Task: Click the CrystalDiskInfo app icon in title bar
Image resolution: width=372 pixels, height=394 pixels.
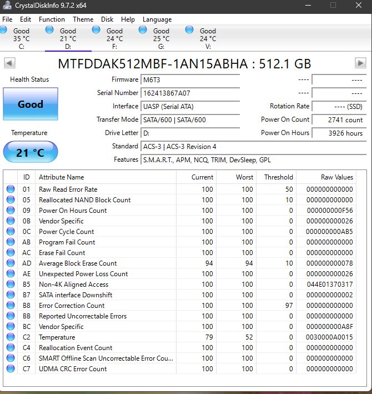Action: pos(7,5)
